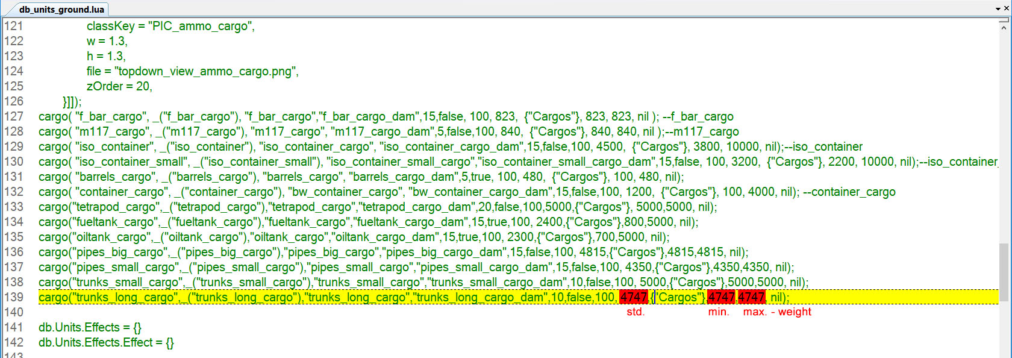Click the red "std." annotation label

pyautogui.click(x=636, y=312)
